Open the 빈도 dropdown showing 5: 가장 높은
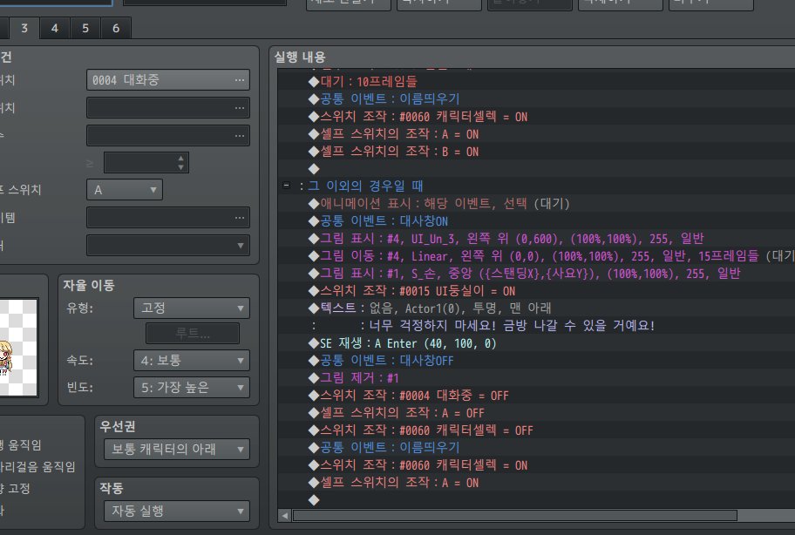The image size is (795, 535). pyautogui.click(x=191, y=387)
